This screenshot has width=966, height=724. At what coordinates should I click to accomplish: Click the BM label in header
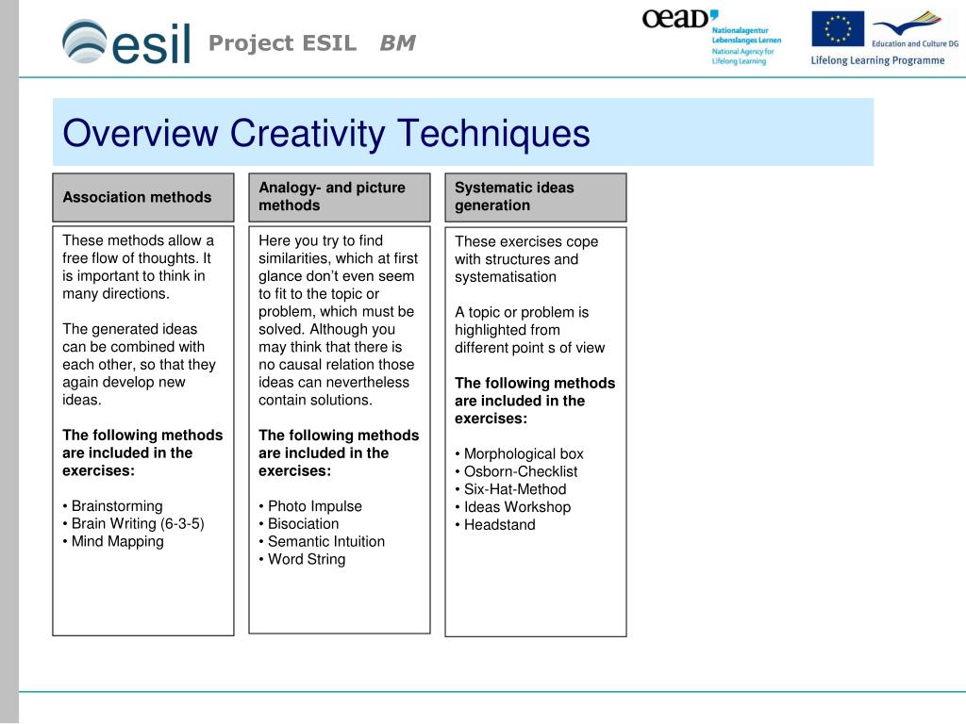(x=397, y=43)
